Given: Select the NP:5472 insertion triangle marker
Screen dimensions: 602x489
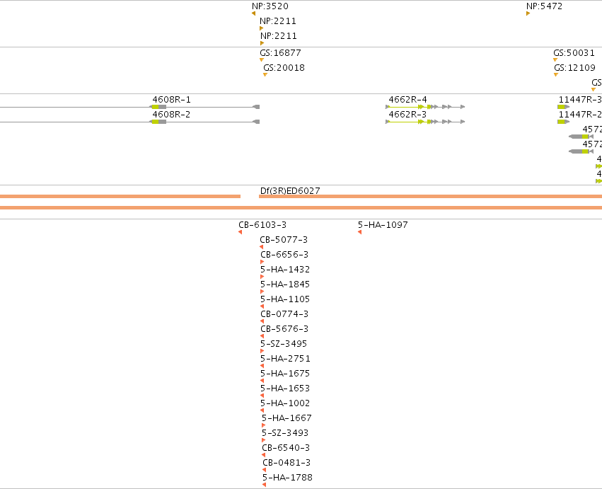Looking at the screenshot, I should (x=528, y=13).
